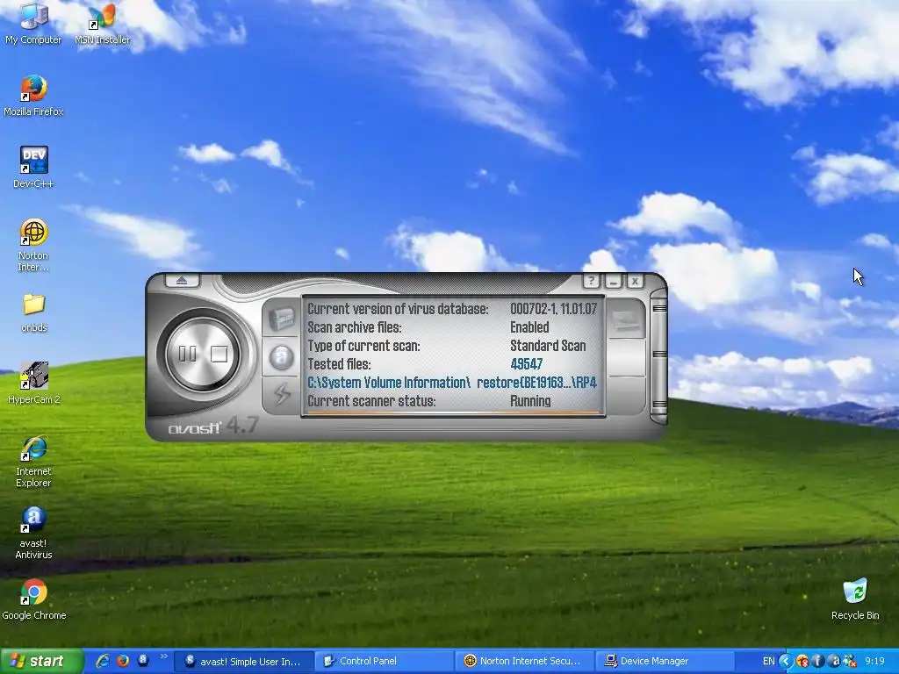Open resident protection 'a' ball icon
The height and width of the screenshot is (674, 899).
click(x=281, y=357)
